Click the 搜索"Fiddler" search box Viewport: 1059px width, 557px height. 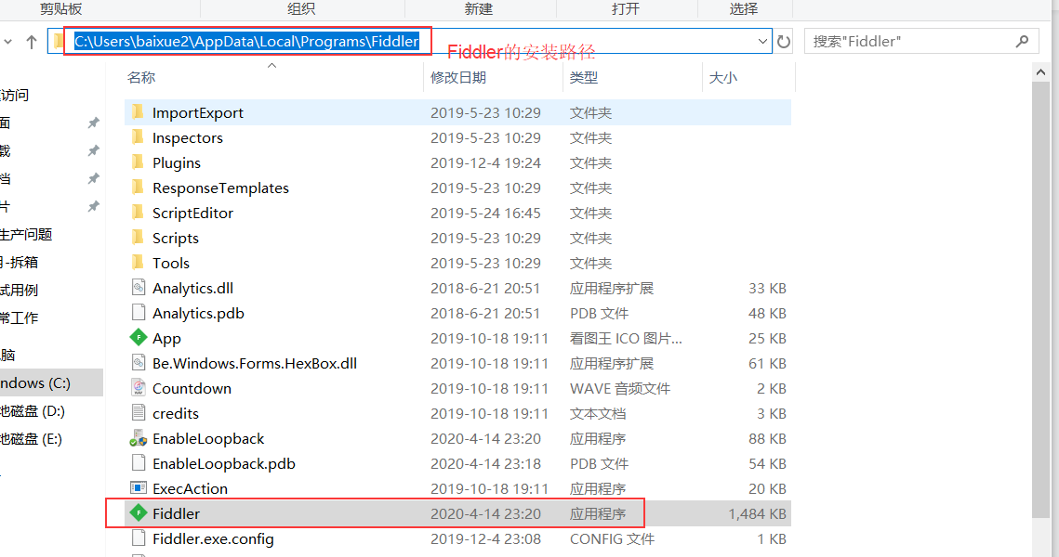coord(921,42)
